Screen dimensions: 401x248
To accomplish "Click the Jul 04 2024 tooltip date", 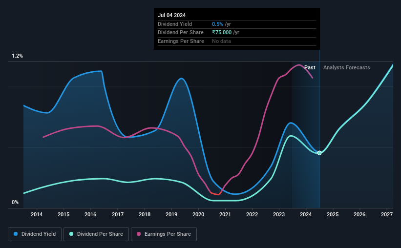I will pos(171,15).
